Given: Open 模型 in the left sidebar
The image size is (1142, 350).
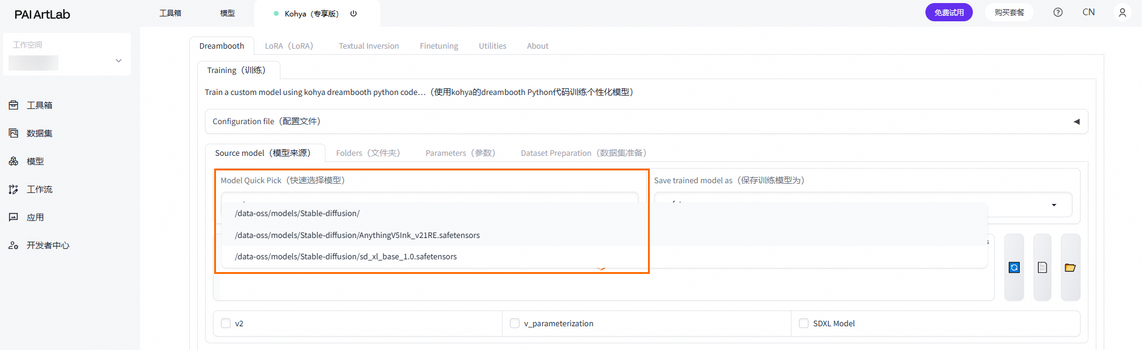Looking at the screenshot, I should [35, 161].
